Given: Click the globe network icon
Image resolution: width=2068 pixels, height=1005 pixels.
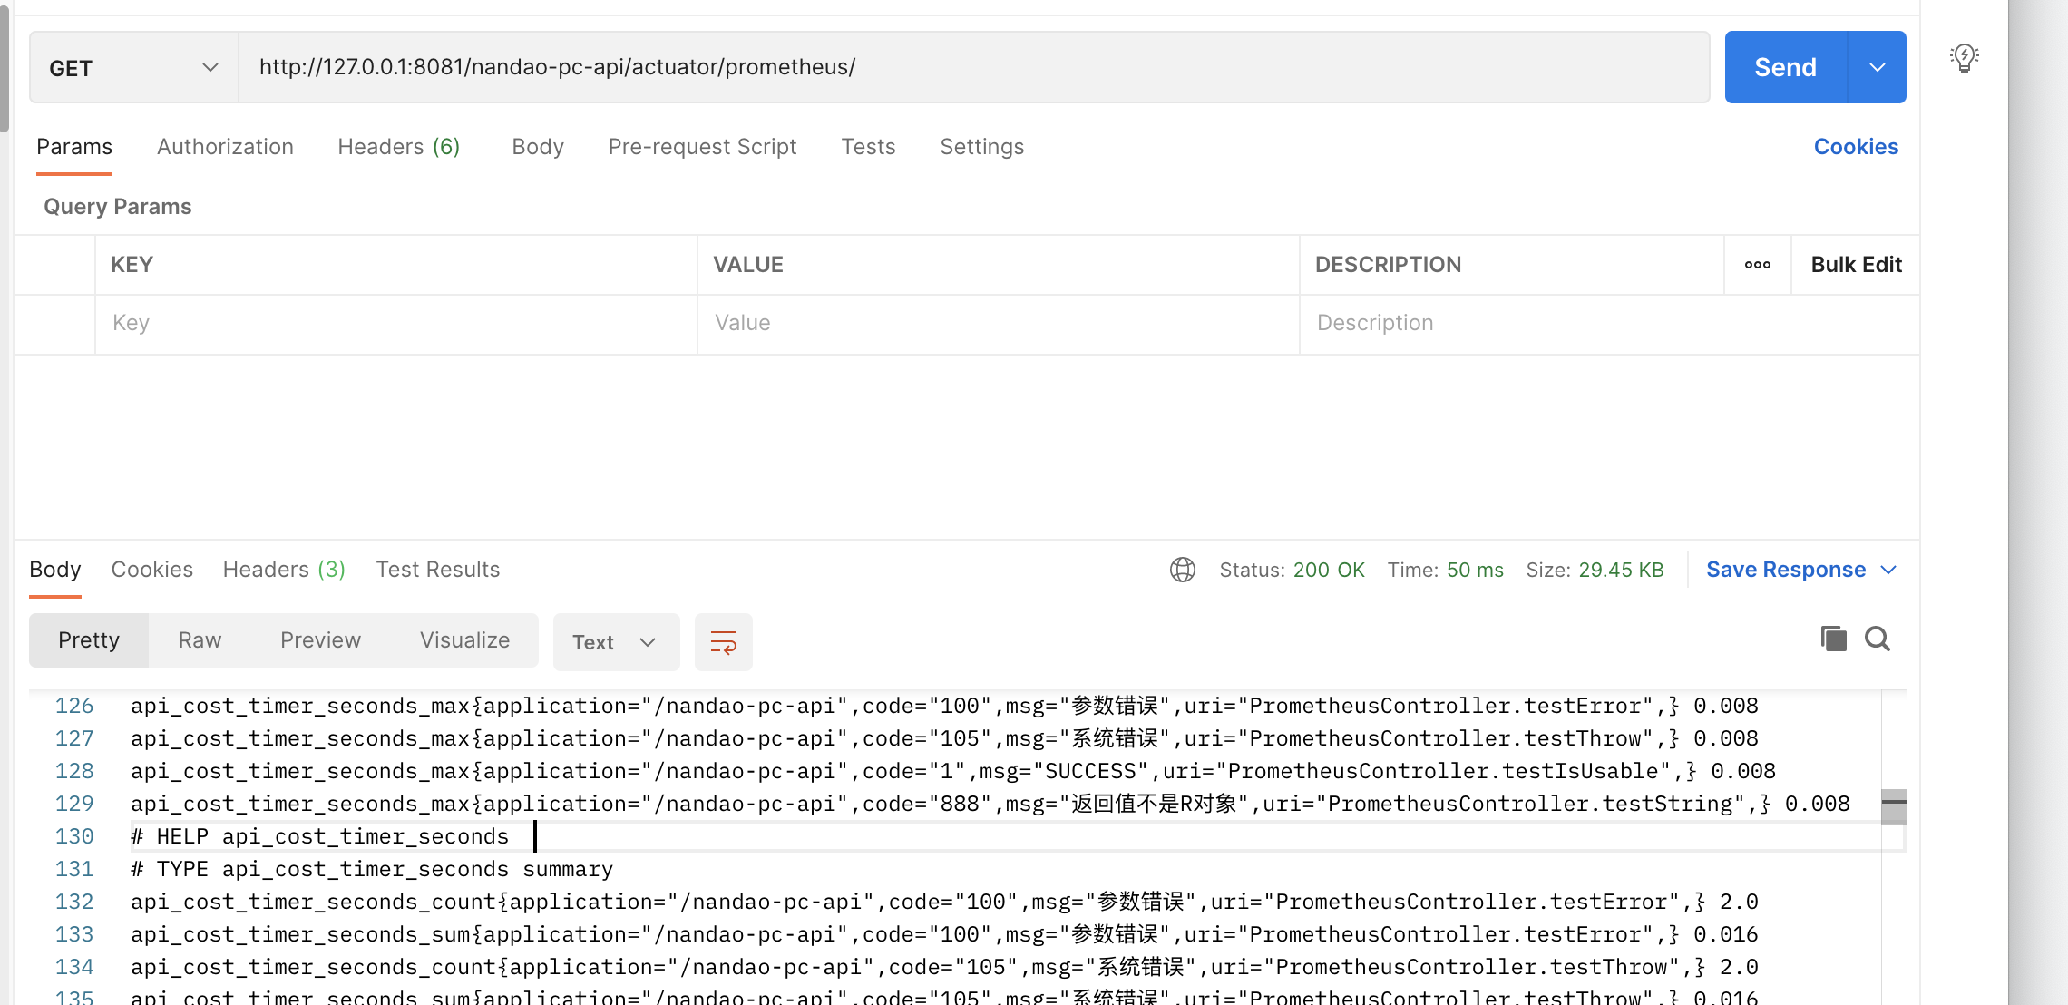Looking at the screenshot, I should tap(1183, 570).
